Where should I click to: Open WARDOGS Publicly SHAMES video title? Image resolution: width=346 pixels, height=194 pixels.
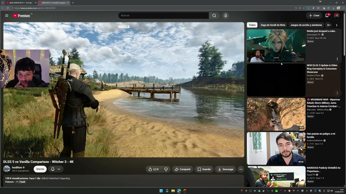click(x=324, y=169)
